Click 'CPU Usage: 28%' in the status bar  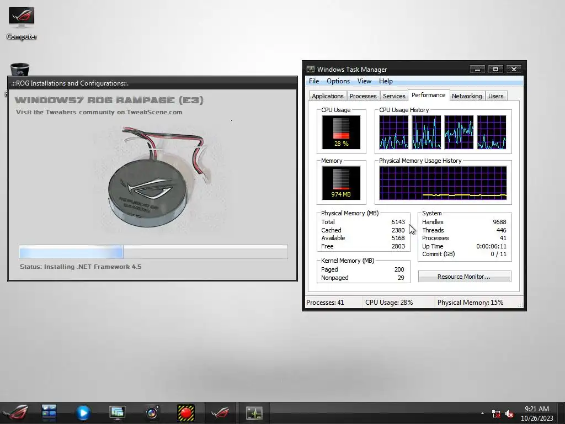coord(389,303)
